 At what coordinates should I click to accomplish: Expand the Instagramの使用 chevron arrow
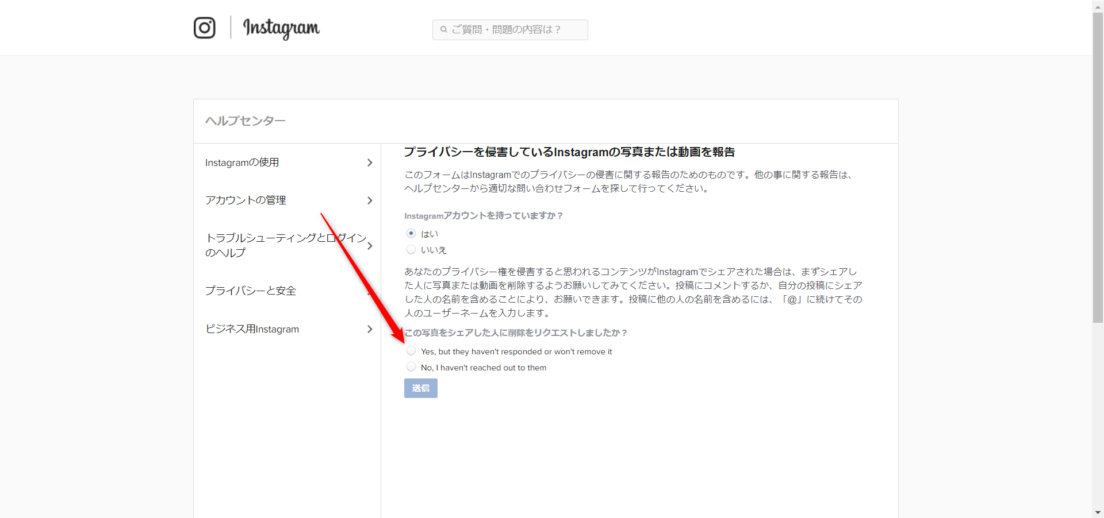click(x=370, y=163)
